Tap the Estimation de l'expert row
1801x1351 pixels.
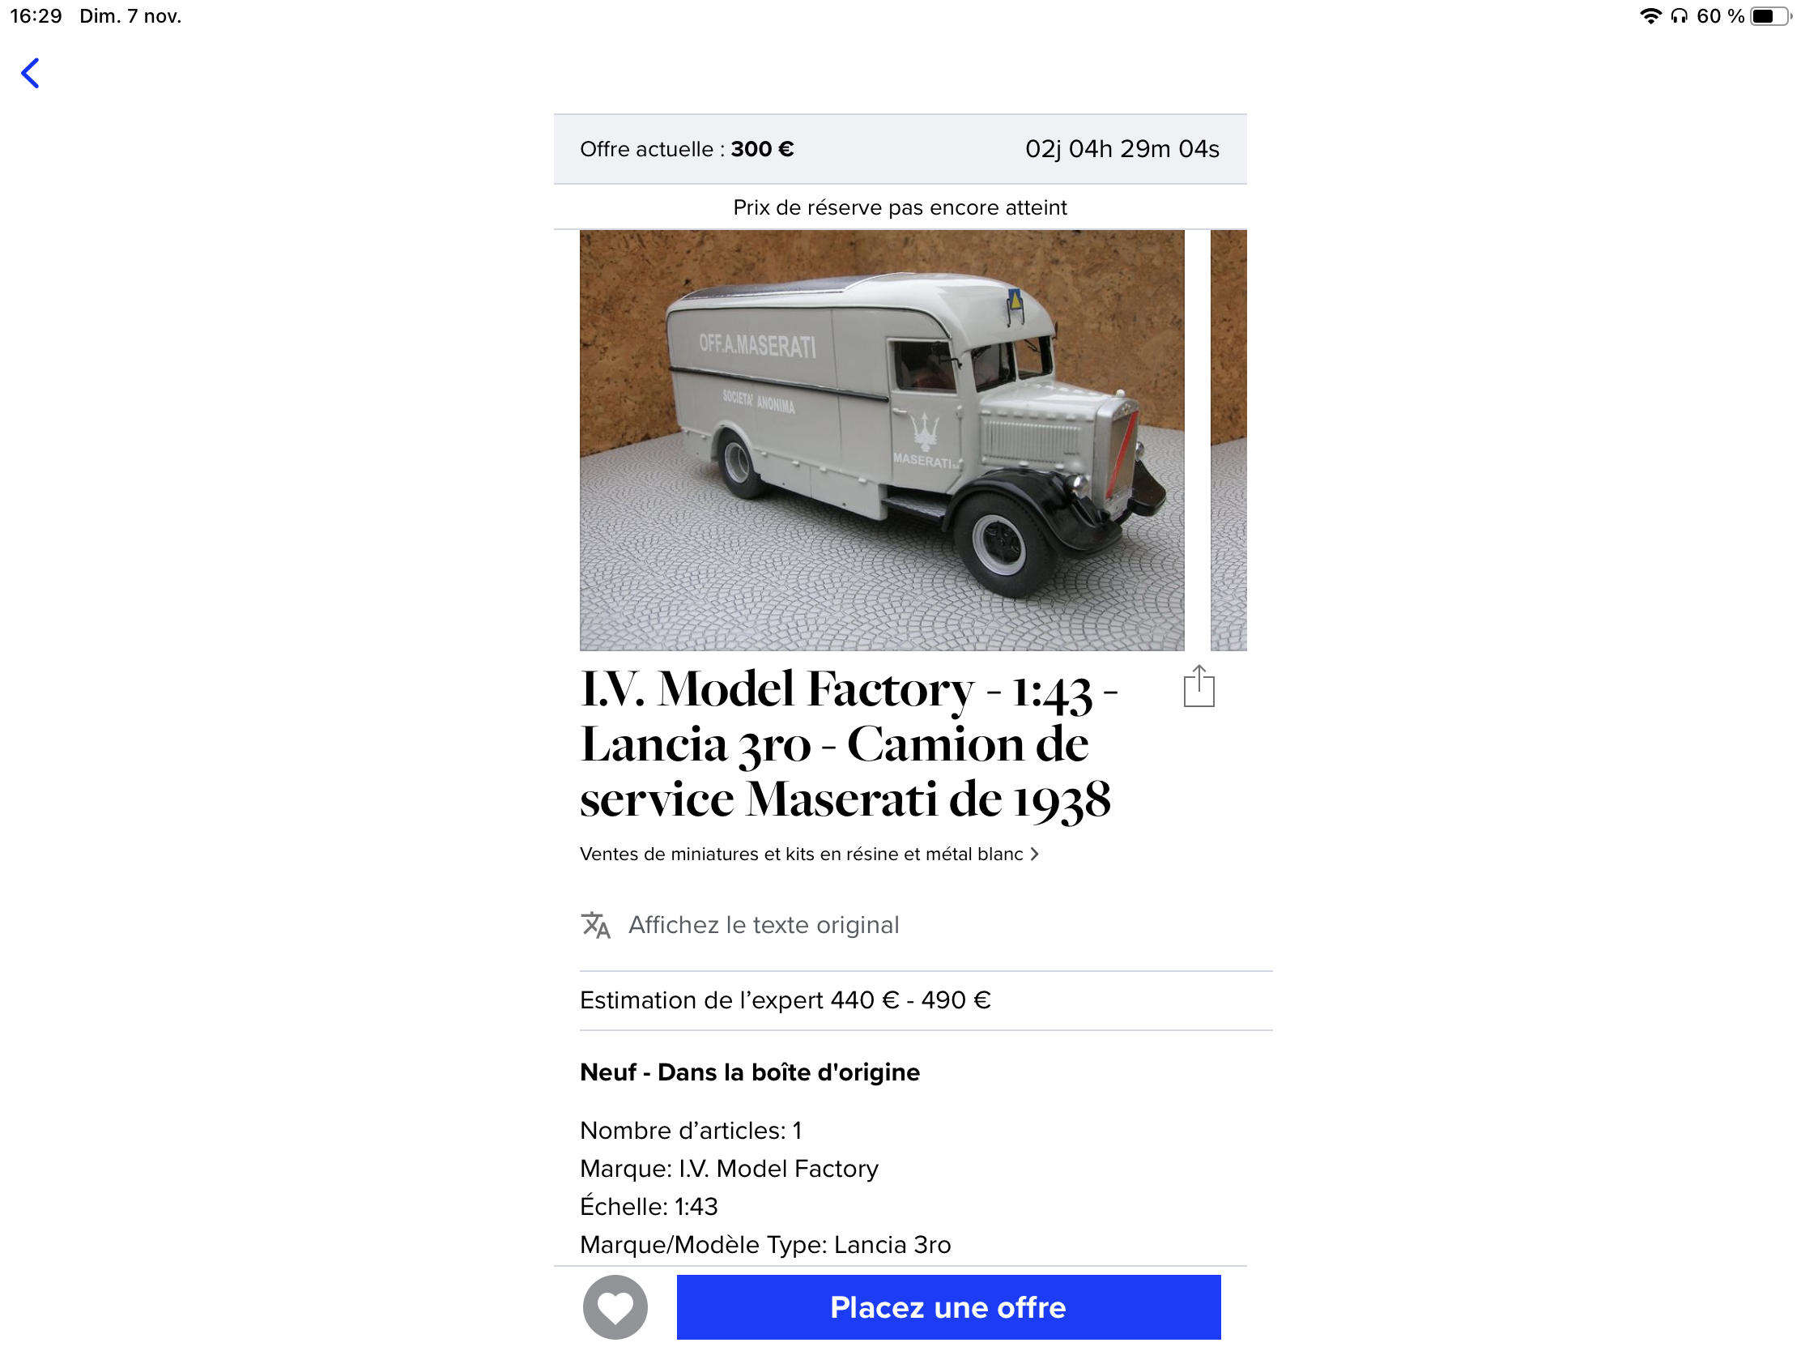[926, 1000]
